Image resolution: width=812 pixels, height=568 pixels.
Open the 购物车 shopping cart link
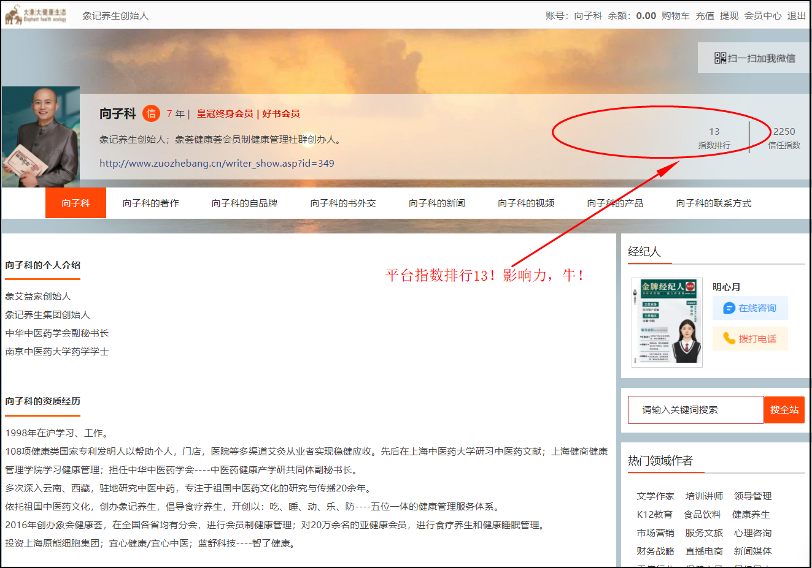point(675,16)
